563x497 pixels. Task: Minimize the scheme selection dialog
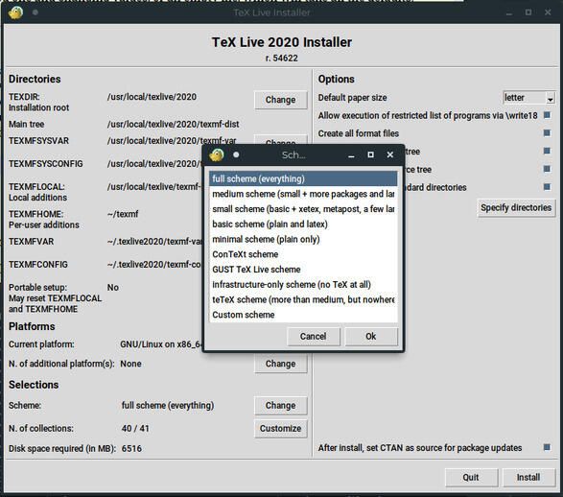tap(351, 155)
